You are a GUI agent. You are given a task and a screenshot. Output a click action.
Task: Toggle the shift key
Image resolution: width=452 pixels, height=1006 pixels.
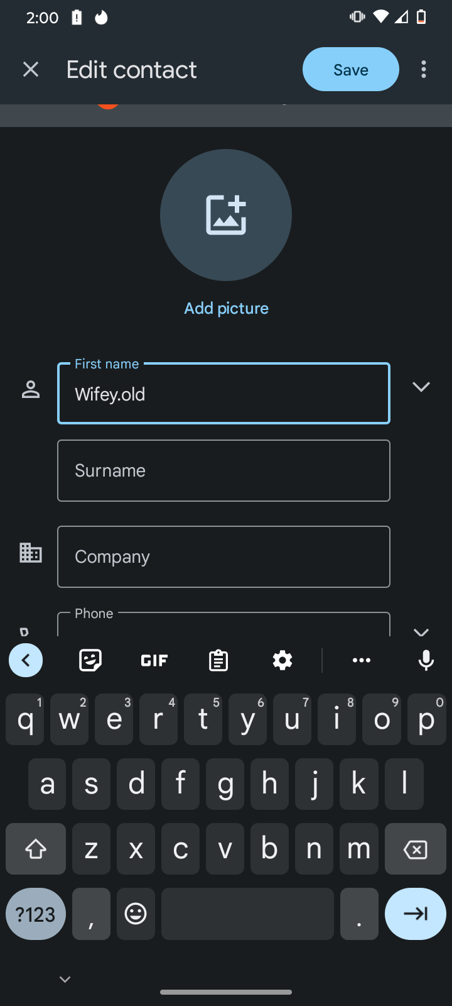tap(36, 849)
